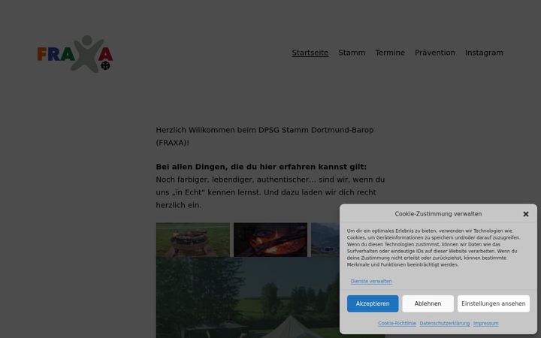This screenshot has width=541, height=338.
Task: Select the glowing campfire thumbnail
Action: (270, 240)
